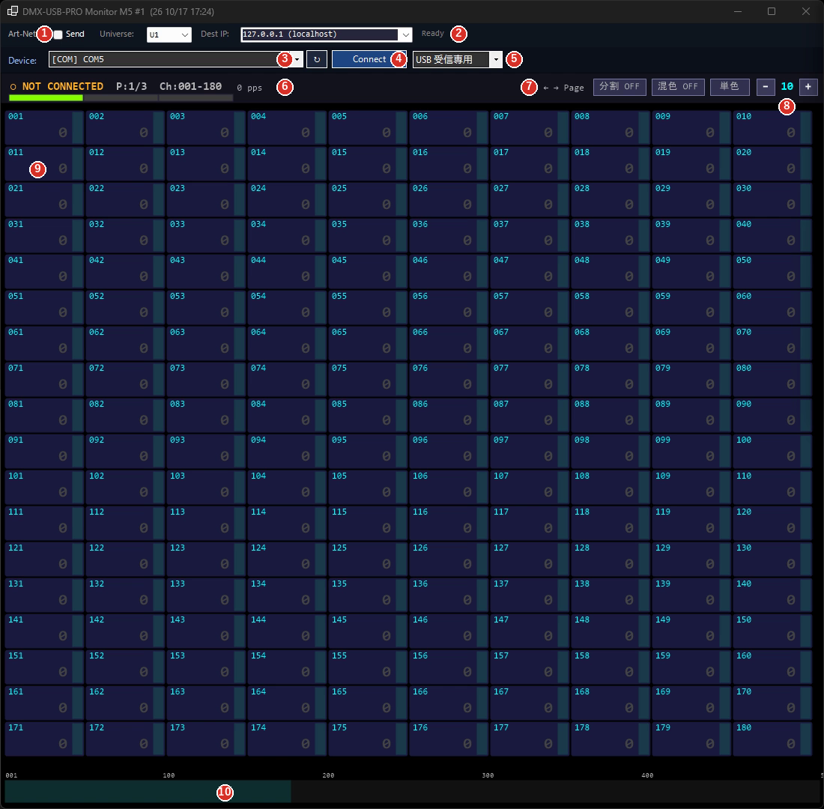The height and width of the screenshot is (809, 824).
Task: Click the 0 pps packet rate readout
Action: coord(249,88)
